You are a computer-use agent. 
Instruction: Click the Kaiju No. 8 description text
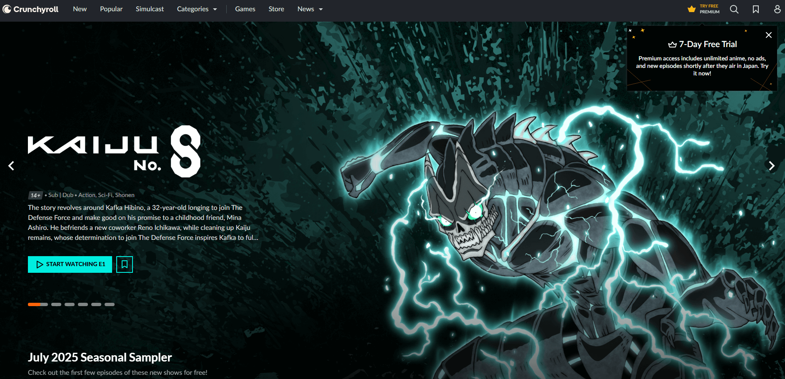point(143,222)
